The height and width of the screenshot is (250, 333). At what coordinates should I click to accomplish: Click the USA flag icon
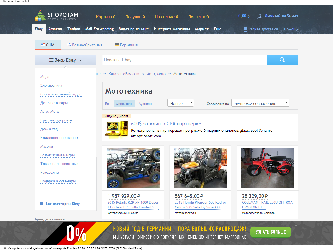[43, 45]
